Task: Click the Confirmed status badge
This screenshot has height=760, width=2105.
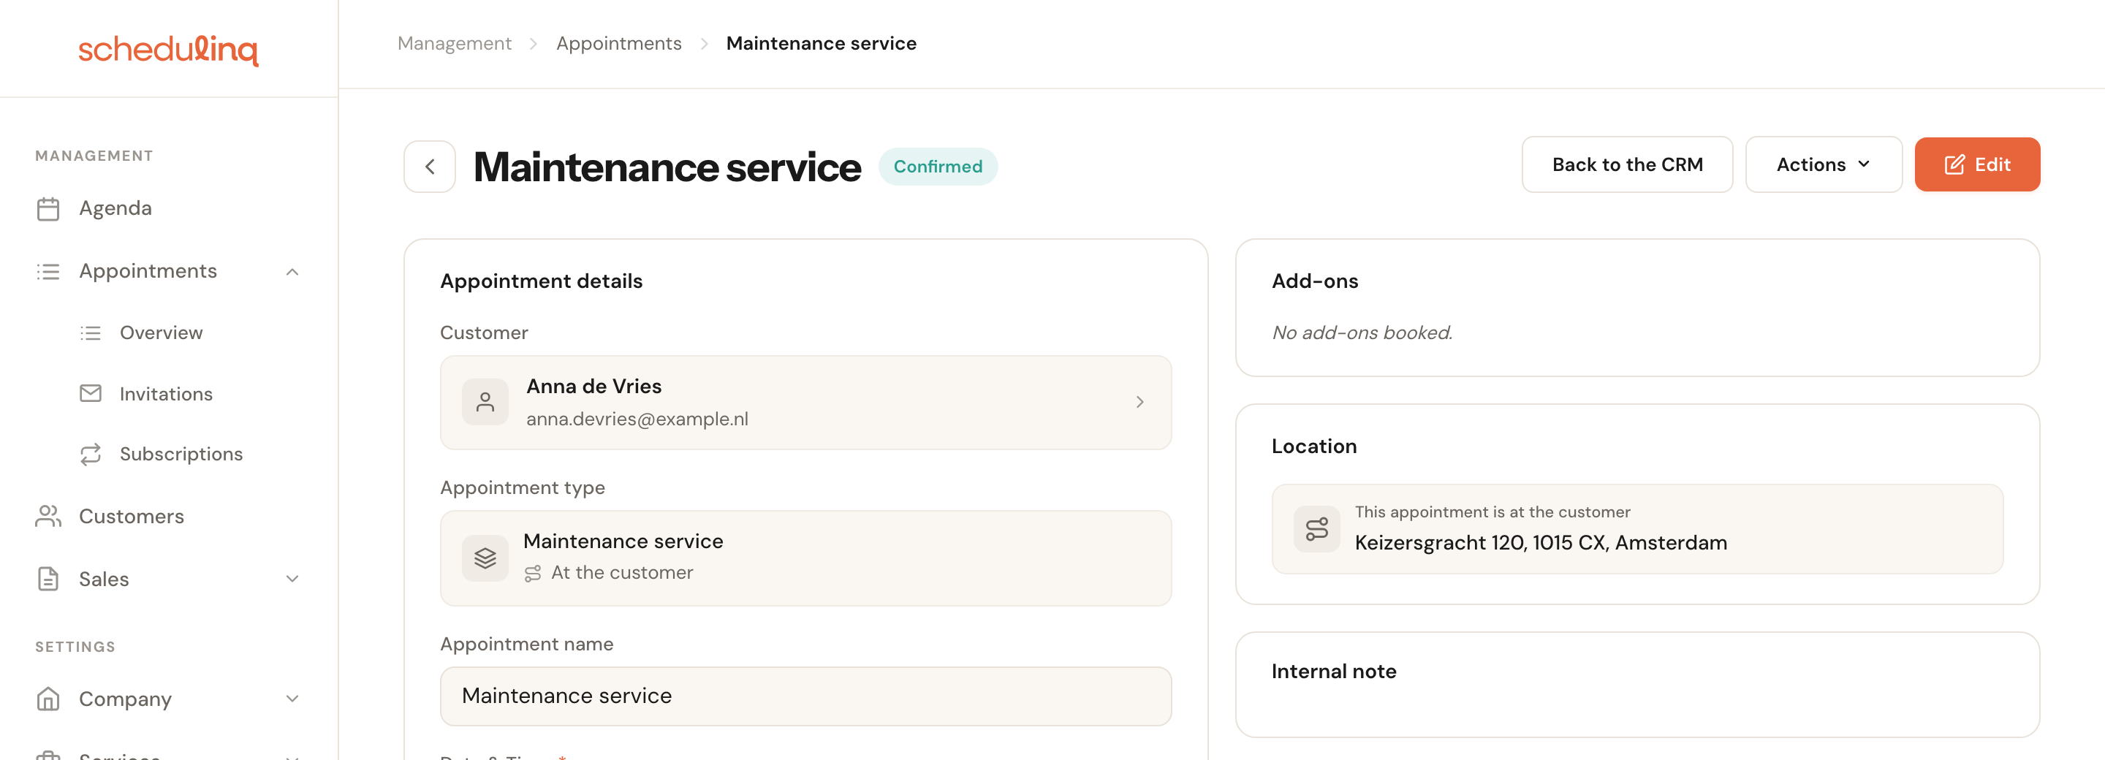Action: point(938,167)
